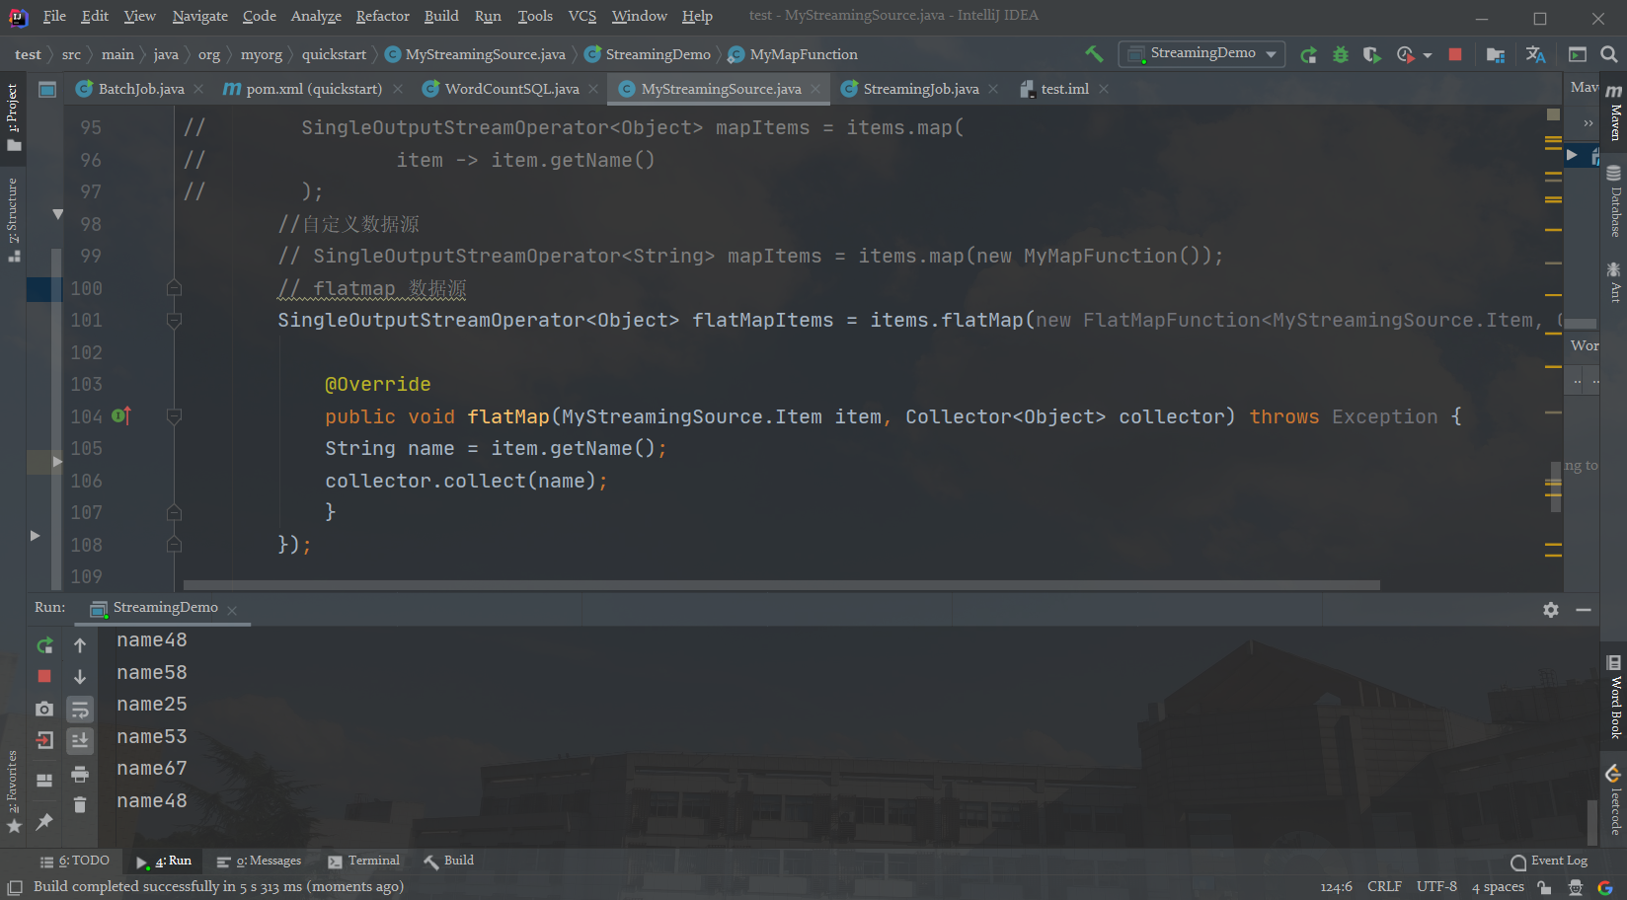Image resolution: width=1627 pixels, height=900 pixels.
Task: Change UTF-8 encoding in status bar
Action: pos(1436,886)
